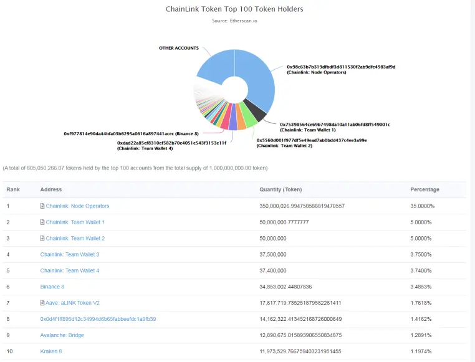Click the 0x98c63b7b319... Node Operators chart label
This screenshot has width=475, height=362.
[x=341, y=70]
